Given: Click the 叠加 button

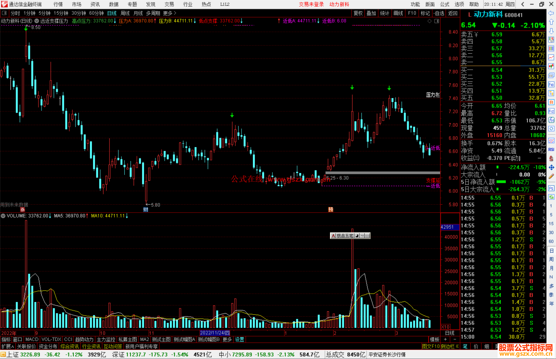Looking at the screenshot, I should point(371,13).
